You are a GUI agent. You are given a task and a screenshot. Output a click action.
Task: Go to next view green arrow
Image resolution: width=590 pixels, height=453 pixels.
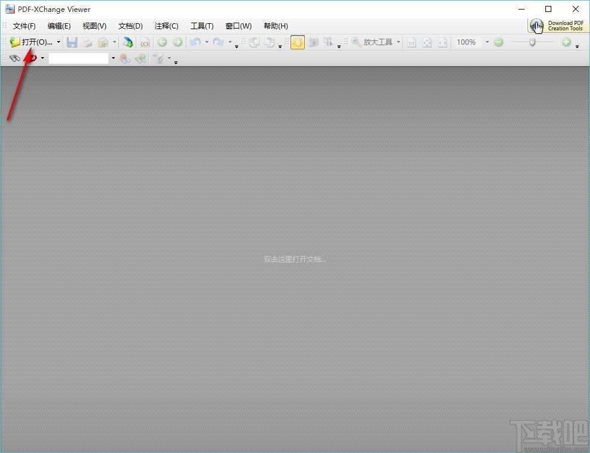177,42
